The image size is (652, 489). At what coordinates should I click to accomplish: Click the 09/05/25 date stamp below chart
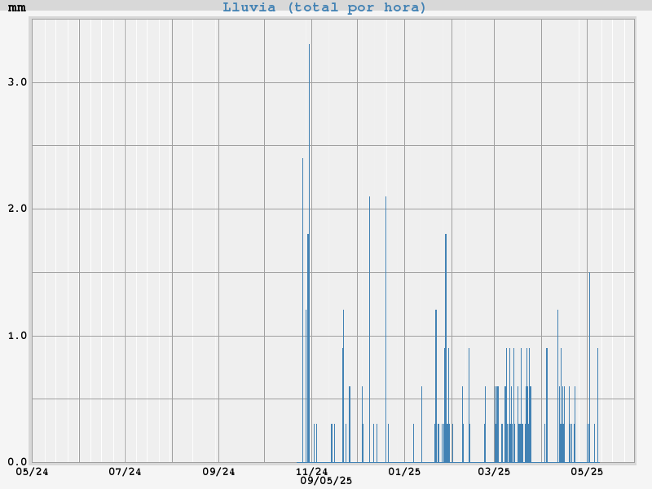[326, 481]
